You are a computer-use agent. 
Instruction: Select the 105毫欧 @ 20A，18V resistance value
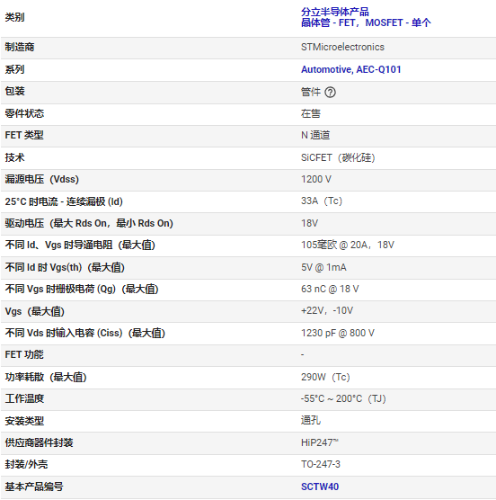(x=348, y=245)
